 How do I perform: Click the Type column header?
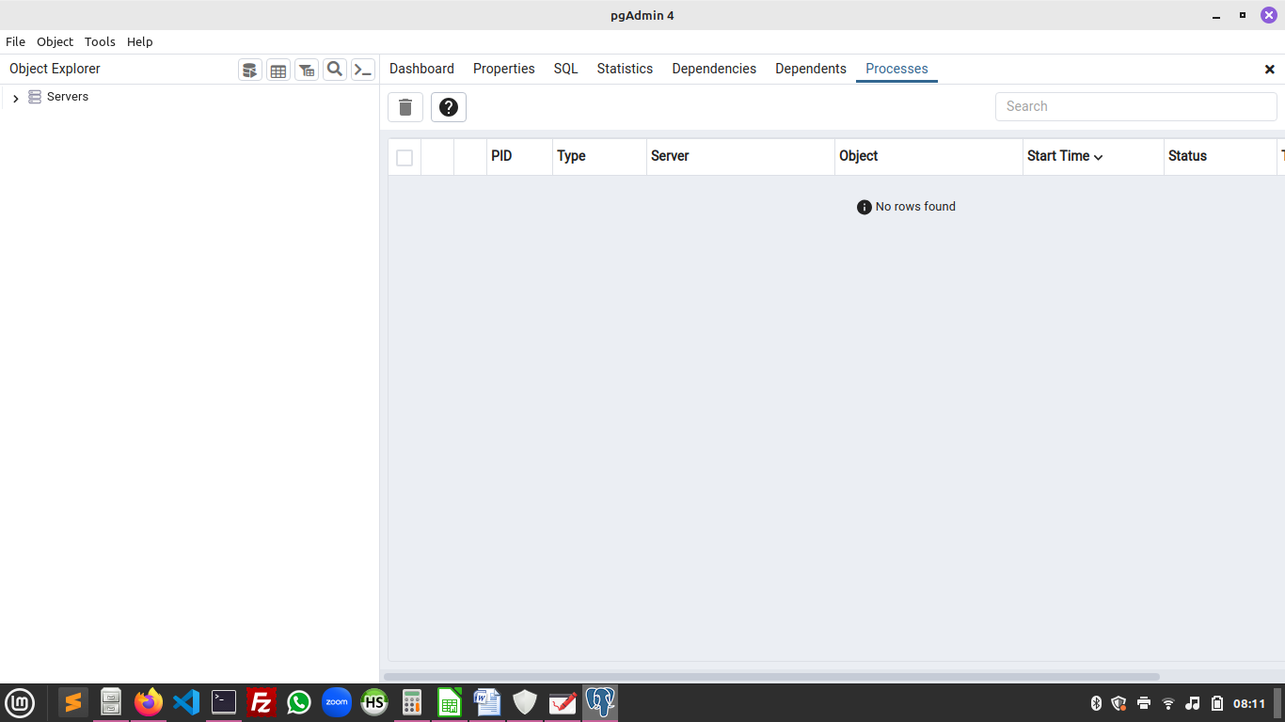pos(599,156)
